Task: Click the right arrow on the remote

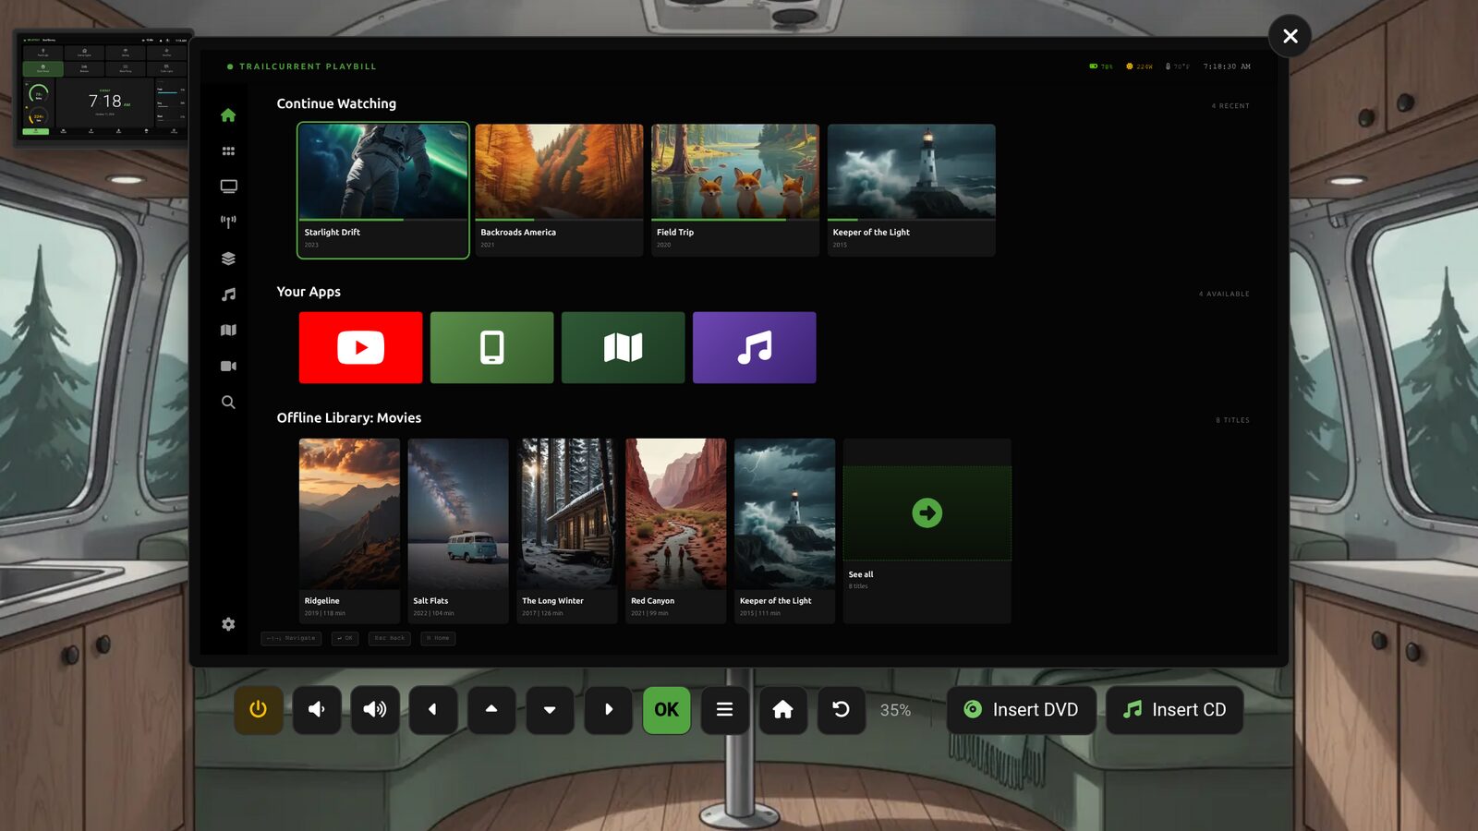Action: pos(608,709)
